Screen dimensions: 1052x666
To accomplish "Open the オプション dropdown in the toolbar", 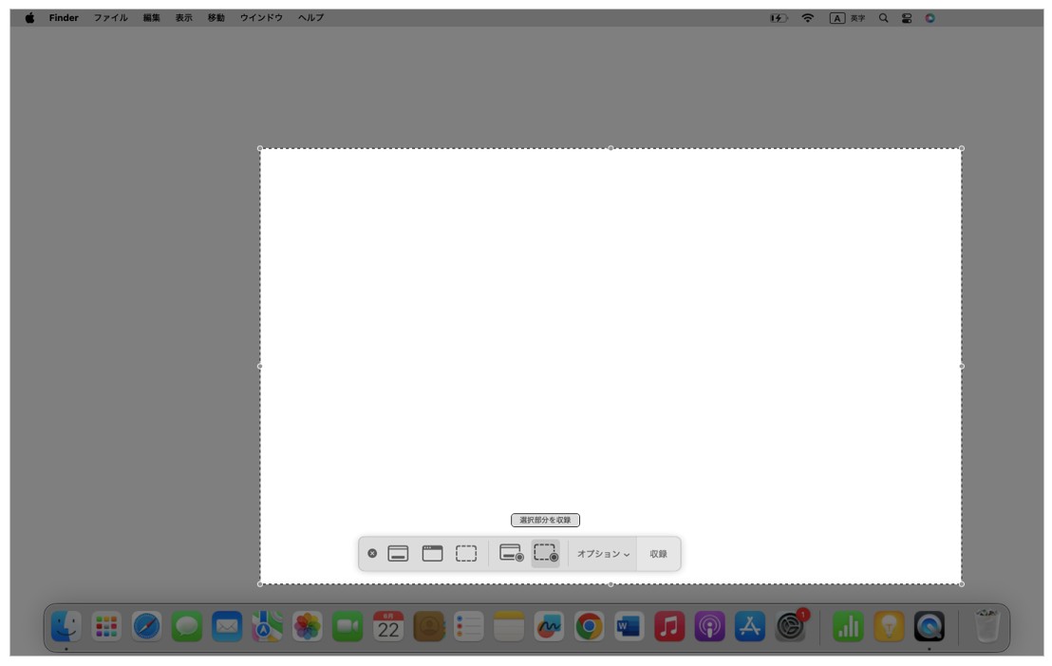I will tap(603, 554).
